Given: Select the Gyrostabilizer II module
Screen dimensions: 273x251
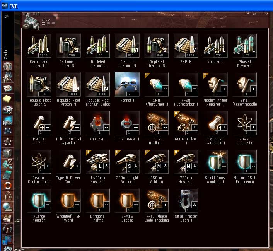Looking at the screenshot, I should point(186,123).
